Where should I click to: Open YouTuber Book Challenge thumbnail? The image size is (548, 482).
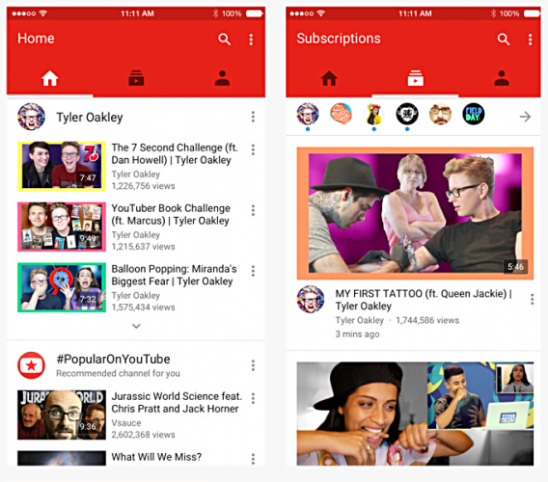[62, 227]
